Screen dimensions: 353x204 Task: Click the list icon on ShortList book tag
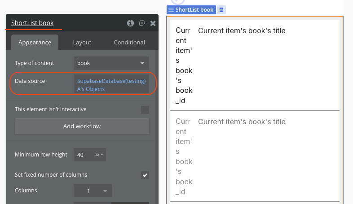[x=171, y=9]
